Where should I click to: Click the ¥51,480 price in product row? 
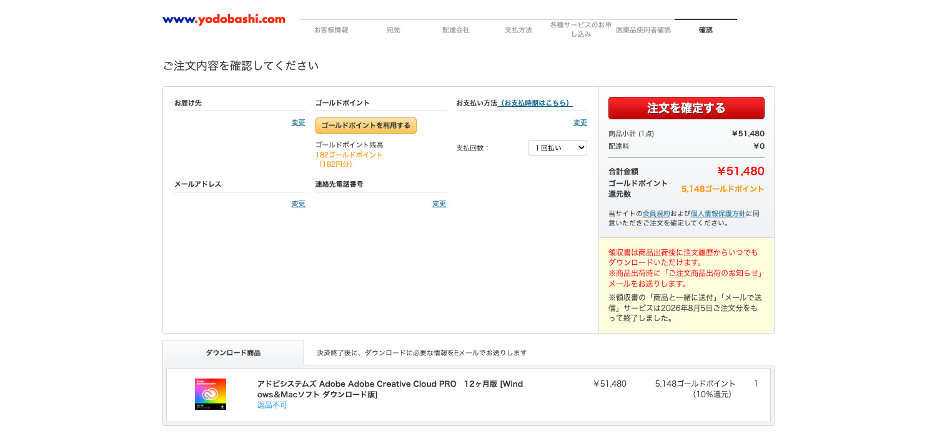point(610,384)
